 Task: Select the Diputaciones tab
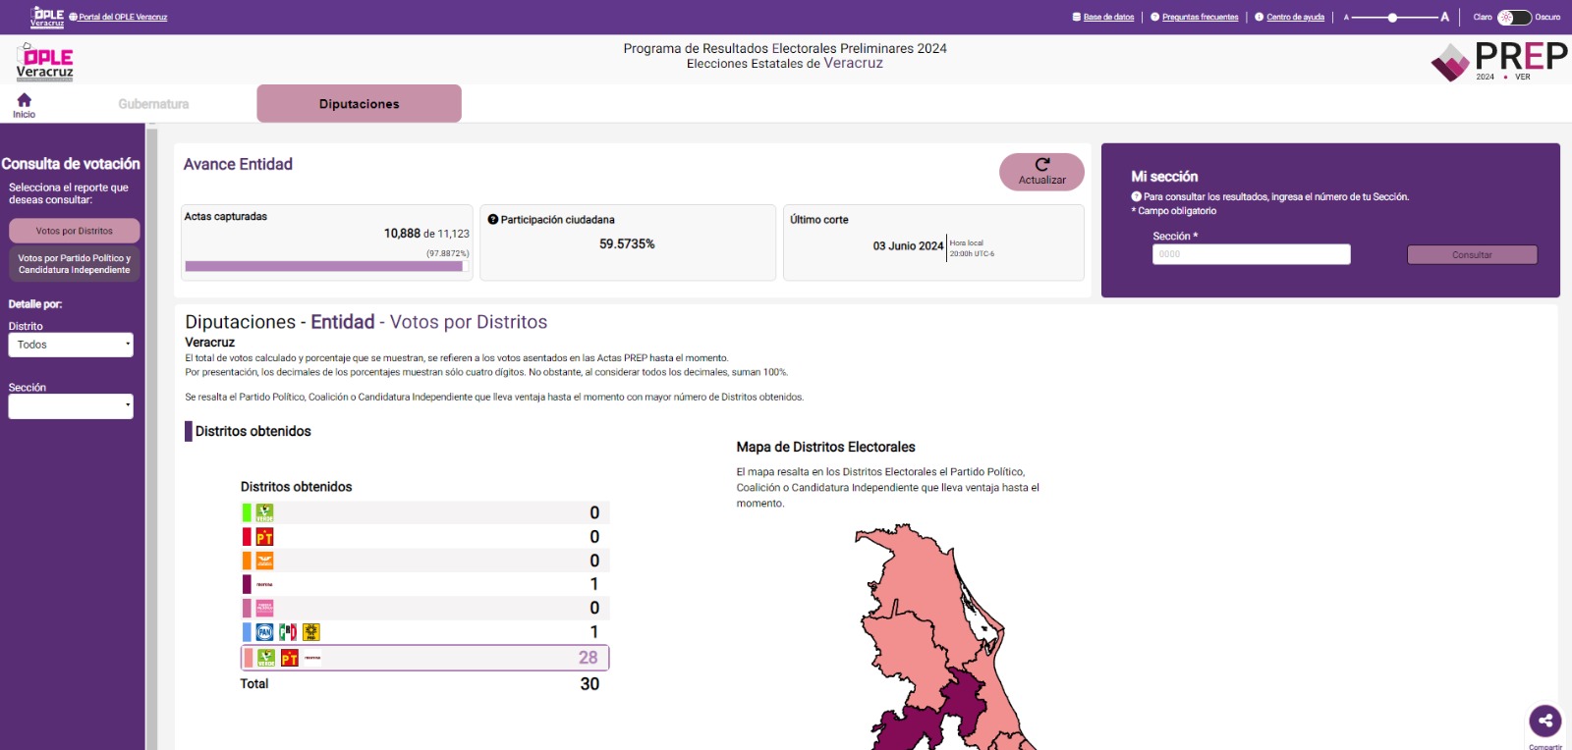(359, 104)
